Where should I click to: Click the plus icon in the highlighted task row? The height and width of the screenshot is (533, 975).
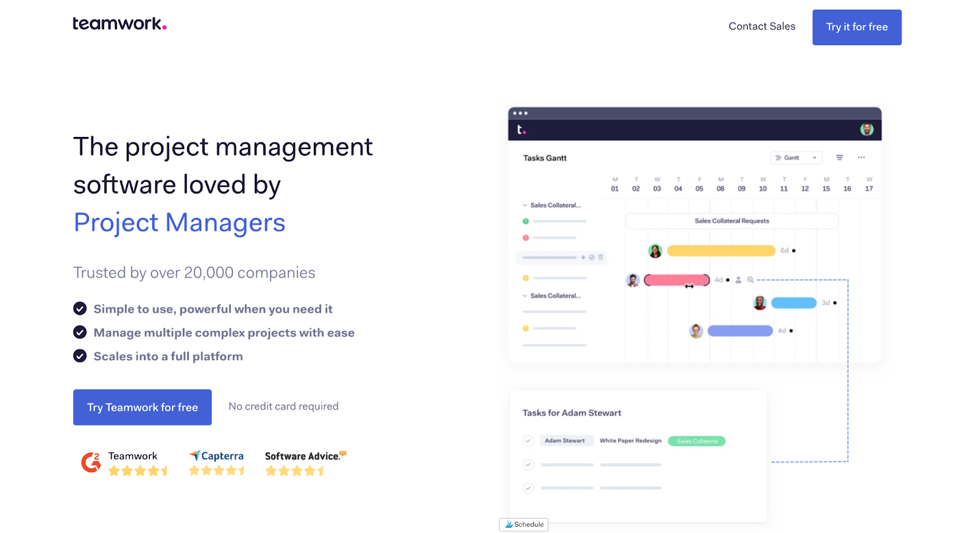tap(583, 257)
